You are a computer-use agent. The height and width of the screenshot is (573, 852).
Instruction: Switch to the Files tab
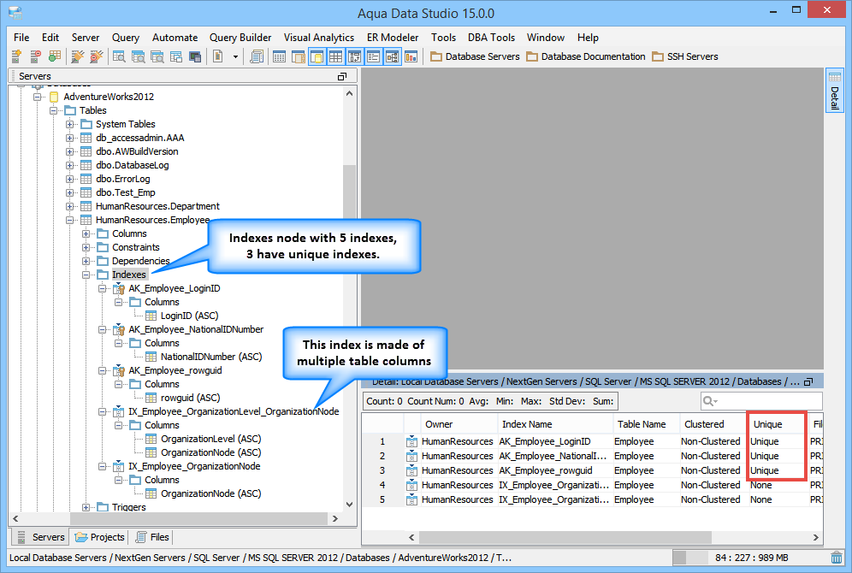pos(152,537)
